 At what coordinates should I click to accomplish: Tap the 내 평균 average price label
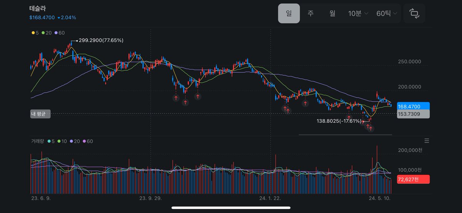(x=40, y=114)
